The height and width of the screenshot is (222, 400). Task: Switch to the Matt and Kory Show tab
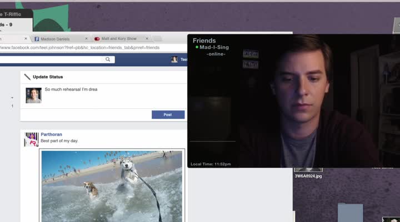pos(119,39)
